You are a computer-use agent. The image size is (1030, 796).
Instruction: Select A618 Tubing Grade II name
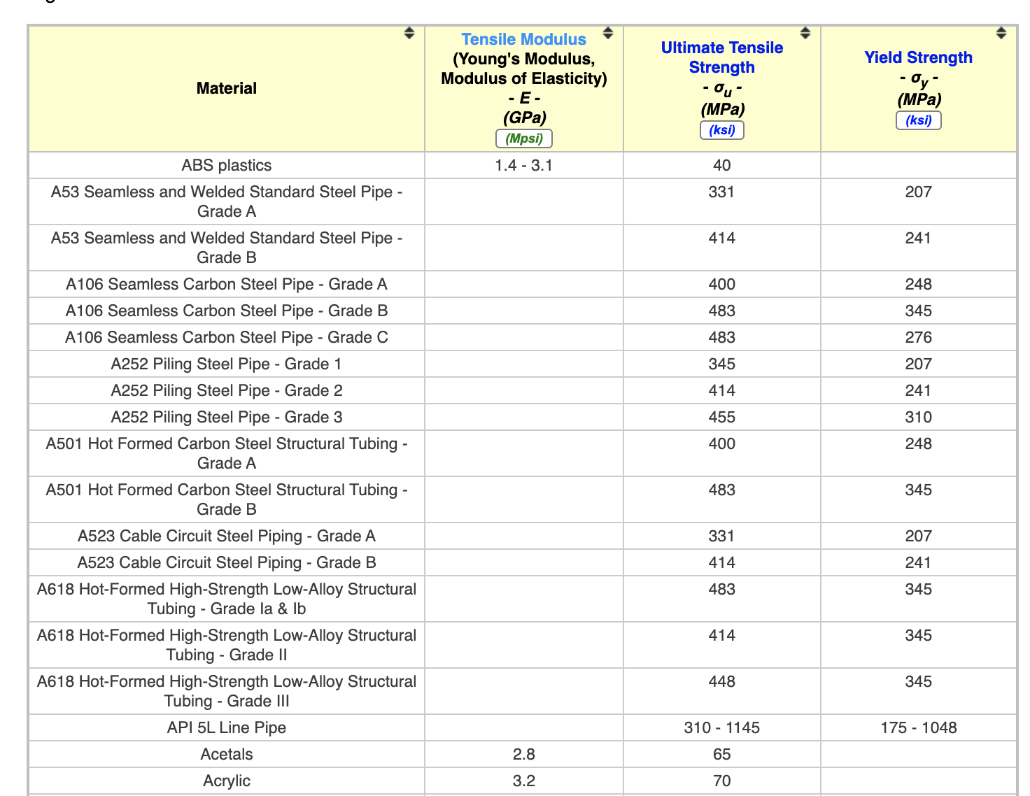pos(227,645)
